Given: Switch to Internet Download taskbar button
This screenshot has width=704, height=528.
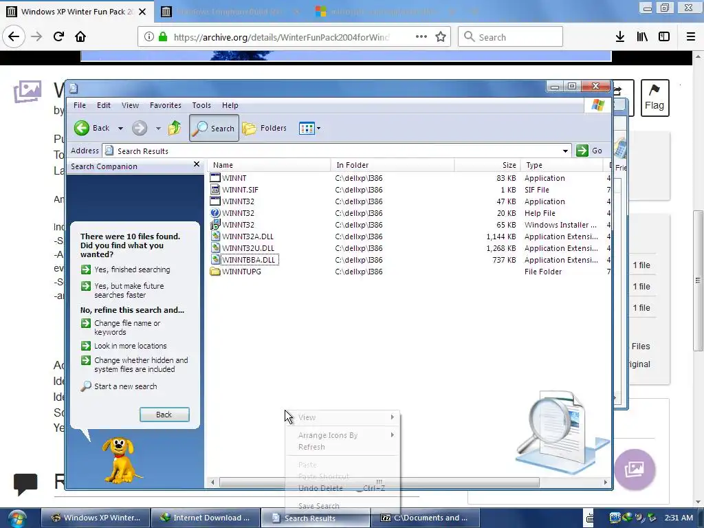Looking at the screenshot, I should 206,518.
